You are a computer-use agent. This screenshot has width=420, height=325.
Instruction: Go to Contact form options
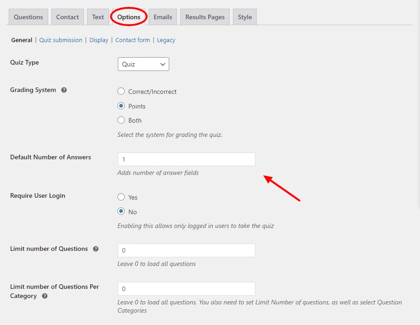pyautogui.click(x=133, y=40)
